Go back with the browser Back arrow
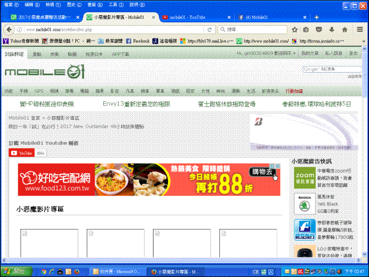Screen dimensions: 369x277 pos(9,30)
